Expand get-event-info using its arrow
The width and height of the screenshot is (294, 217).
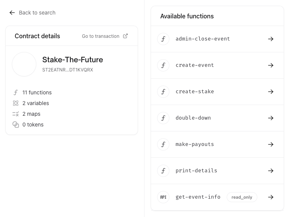click(271, 197)
